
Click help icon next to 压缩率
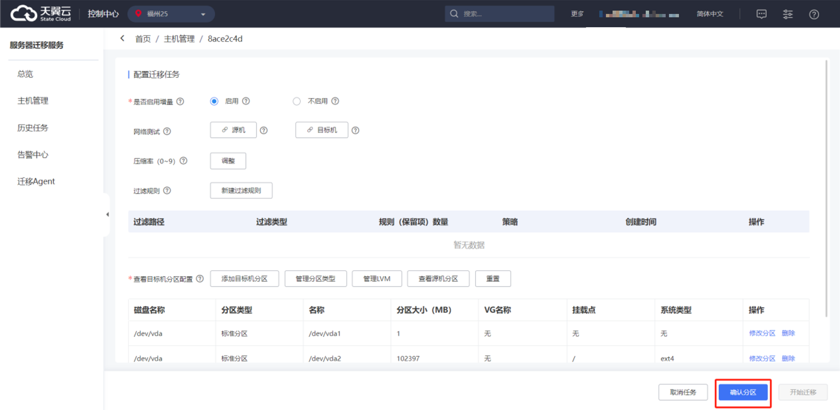pyautogui.click(x=183, y=161)
